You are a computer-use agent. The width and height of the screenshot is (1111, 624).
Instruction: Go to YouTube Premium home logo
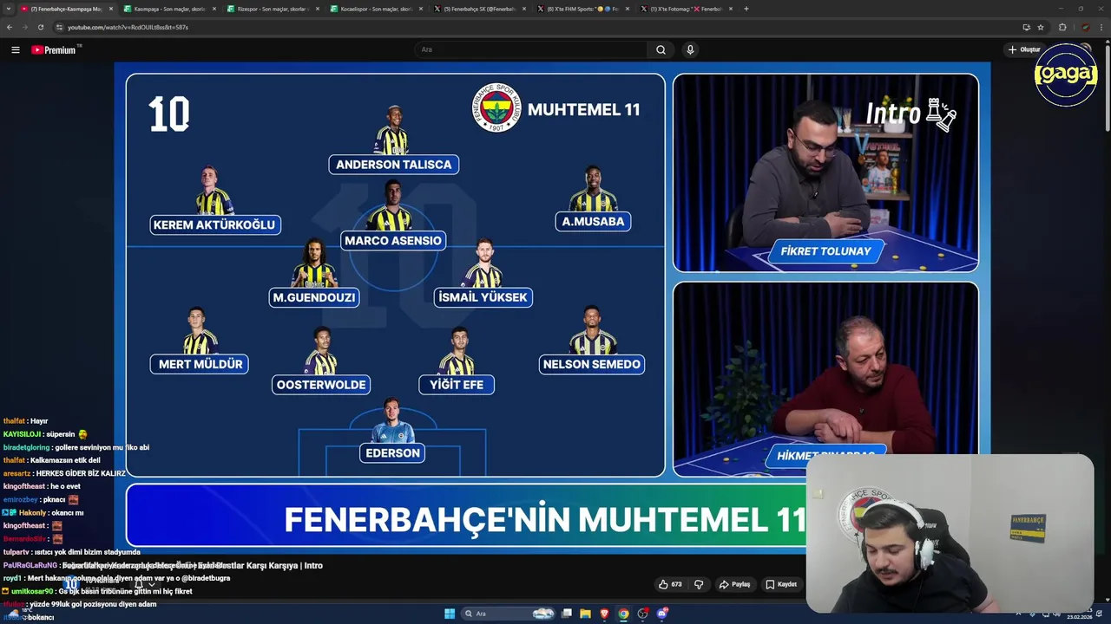tap(55, 50)
